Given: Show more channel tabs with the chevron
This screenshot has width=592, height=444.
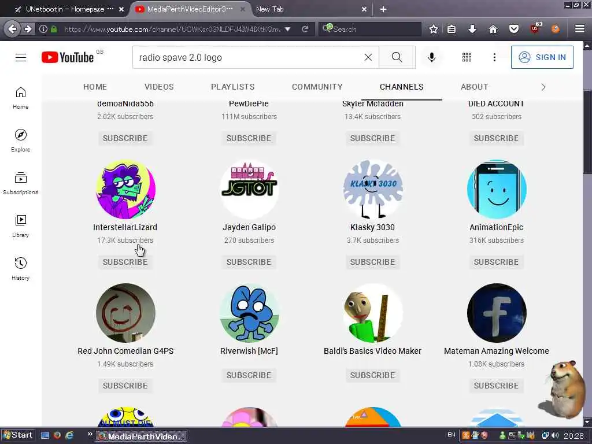Looking at the screenshot, I should coord(543,87).
